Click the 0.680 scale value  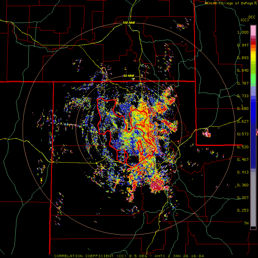243,109
